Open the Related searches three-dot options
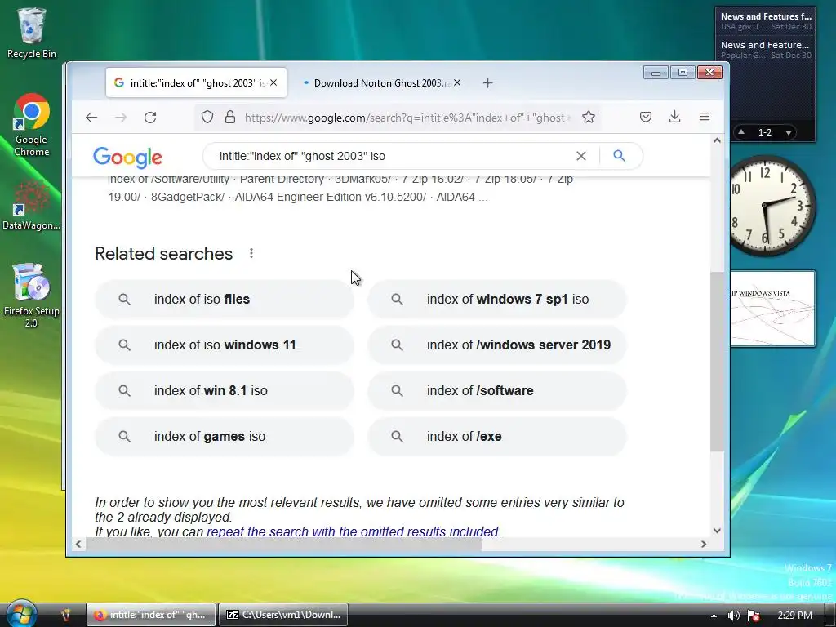This screenshot has height=627, width=836. pos(251,254)
